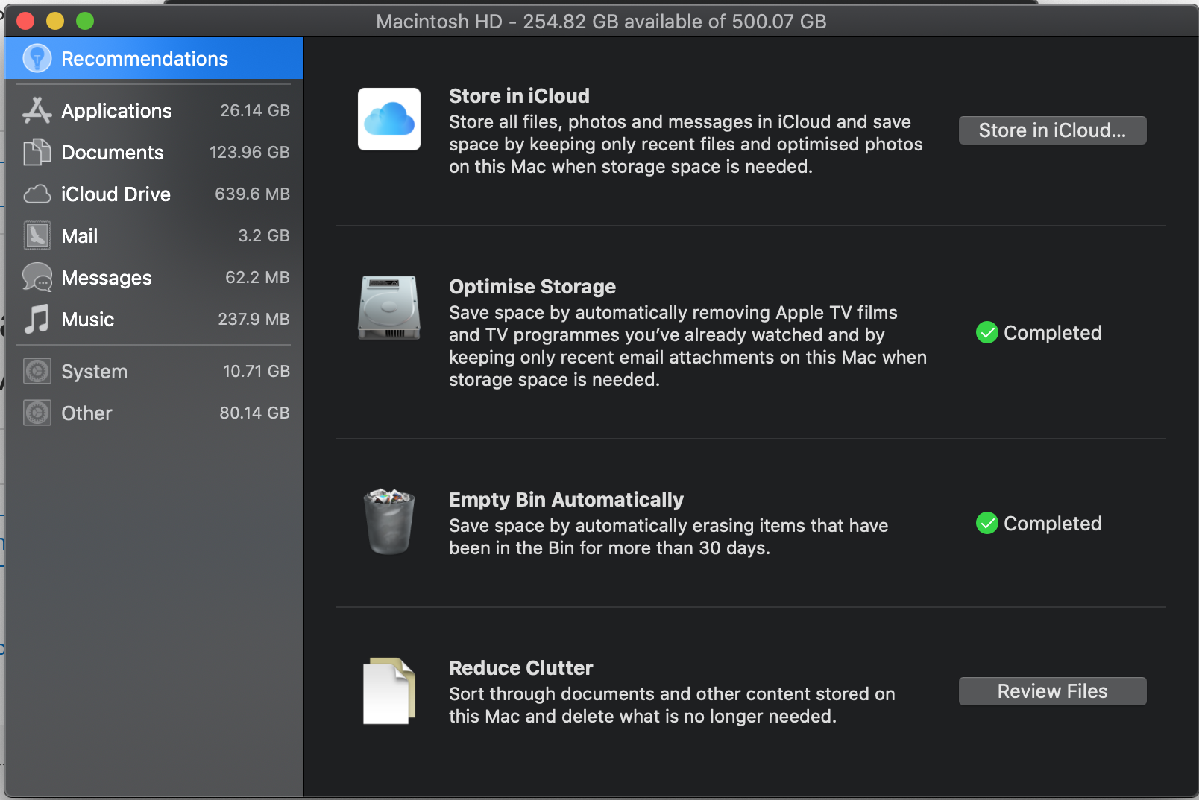Image resolution: width=1199 pixels, height=800 pixels.
Task: Click the System gear icon
Action: [x=37, y=371]
